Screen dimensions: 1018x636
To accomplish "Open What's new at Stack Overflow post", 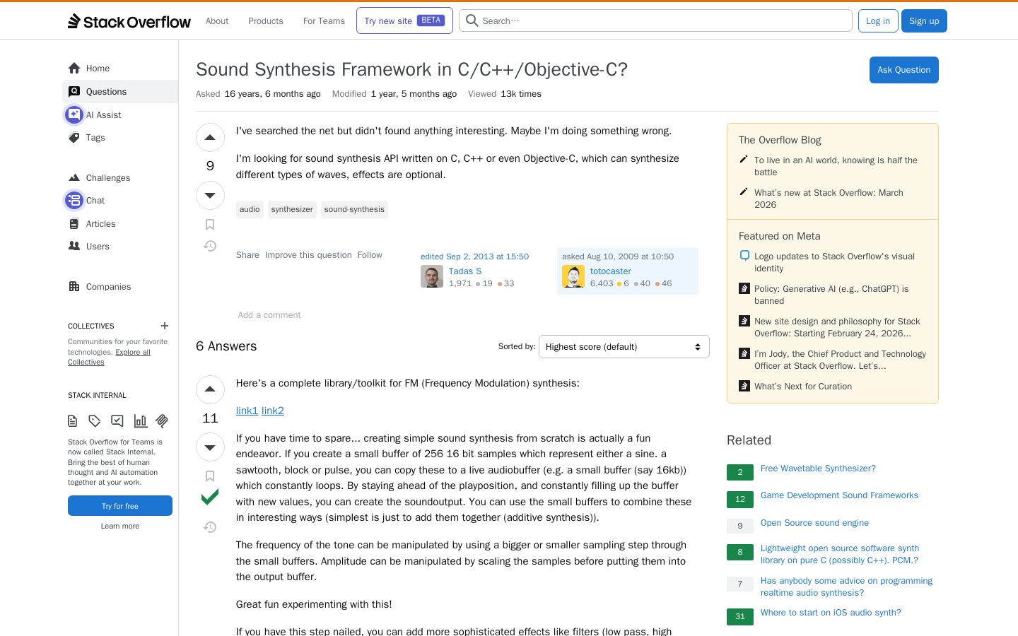I will pos(829,199).
